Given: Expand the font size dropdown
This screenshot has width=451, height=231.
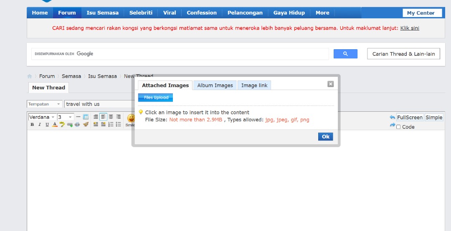Looking at the screenshot, I should [66, 117].
